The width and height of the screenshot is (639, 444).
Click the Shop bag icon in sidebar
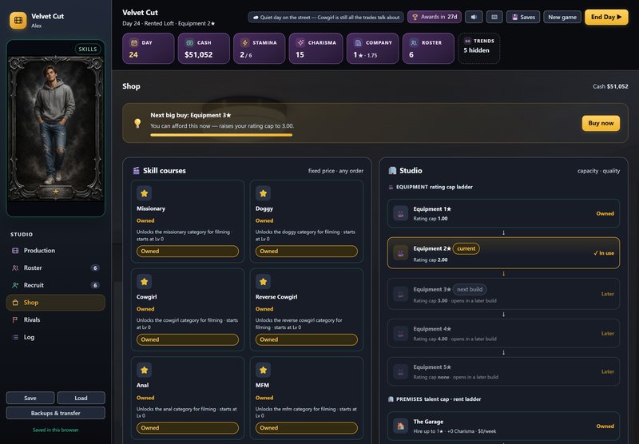tap(15, 302)
